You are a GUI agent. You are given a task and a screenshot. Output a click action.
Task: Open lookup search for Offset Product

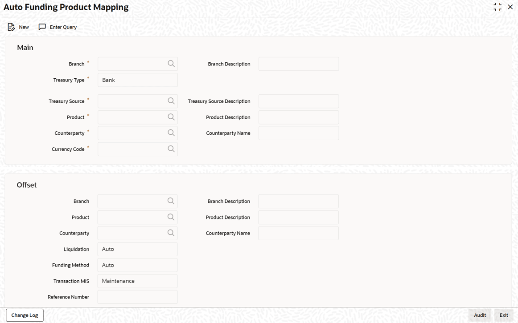coord(171,217)
